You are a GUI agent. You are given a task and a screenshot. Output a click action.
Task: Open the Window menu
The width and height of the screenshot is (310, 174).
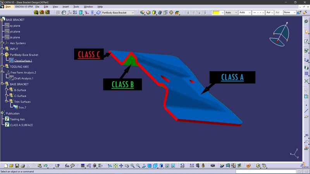(88, 7)
